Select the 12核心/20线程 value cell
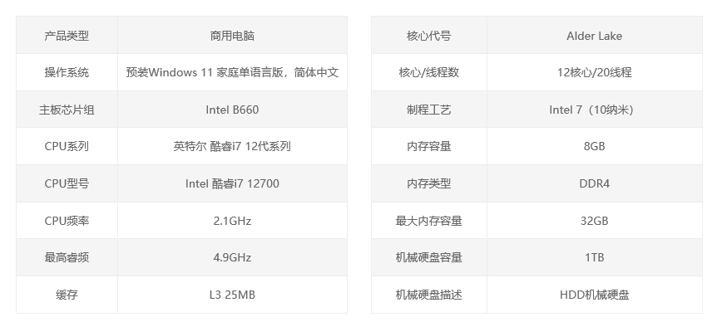 pos(595,72)
